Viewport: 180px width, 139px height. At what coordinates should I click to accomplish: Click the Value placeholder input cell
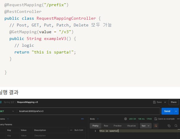pyautogui.click(x=26, y=135)
